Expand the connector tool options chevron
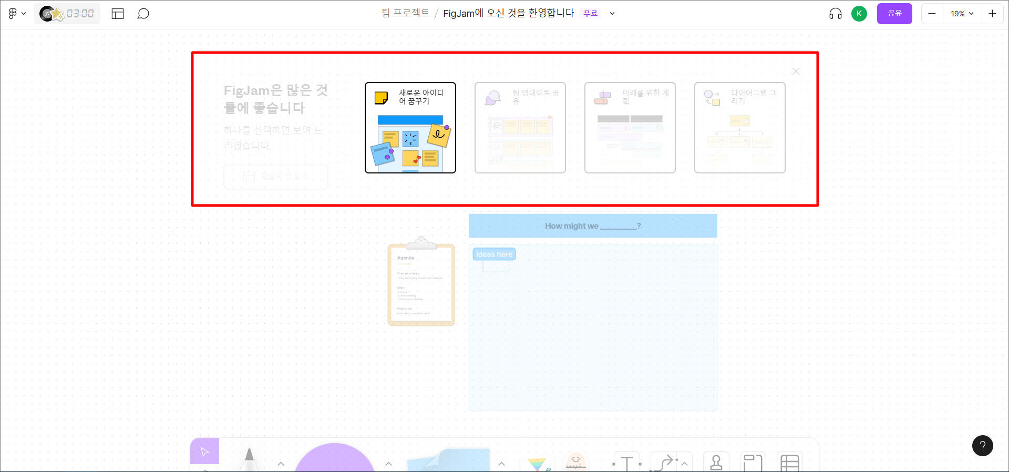The image size is (1009, 472). point(684,464)
